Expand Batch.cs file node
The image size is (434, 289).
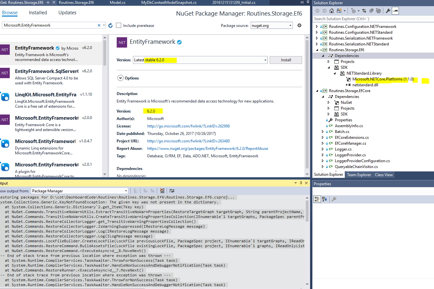(323, 132)
